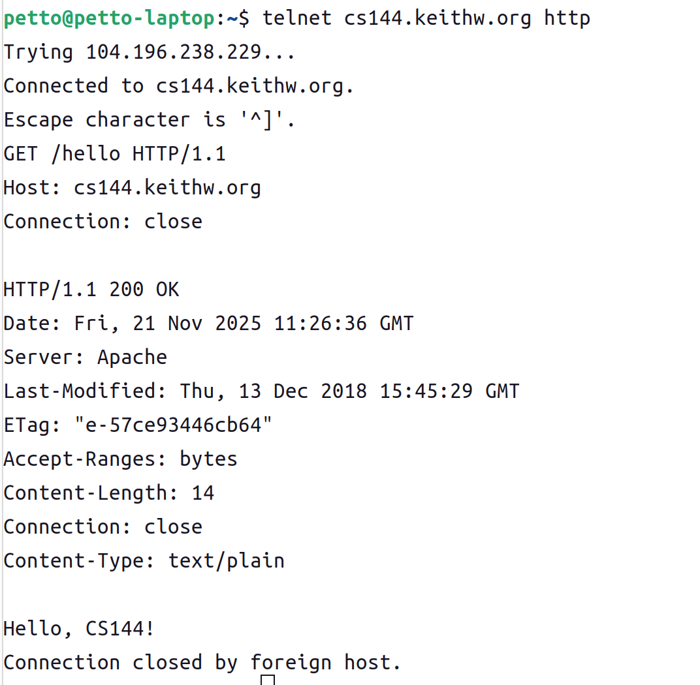Click the second 'Connection: close' response header

(x=103, y=526)
